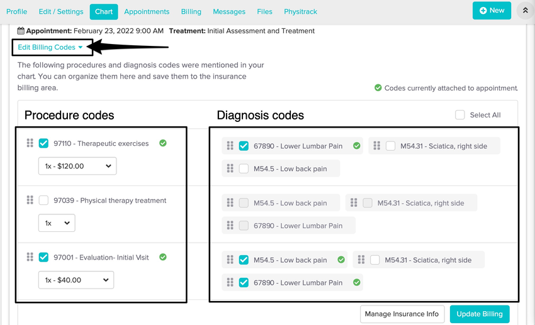This screenshot has width=535, height=325.
Task: Click the Update Billing button
Action: point(480,314)
